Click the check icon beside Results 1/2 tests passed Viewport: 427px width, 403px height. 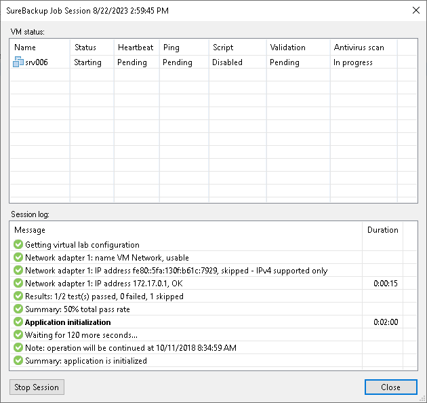18,296
